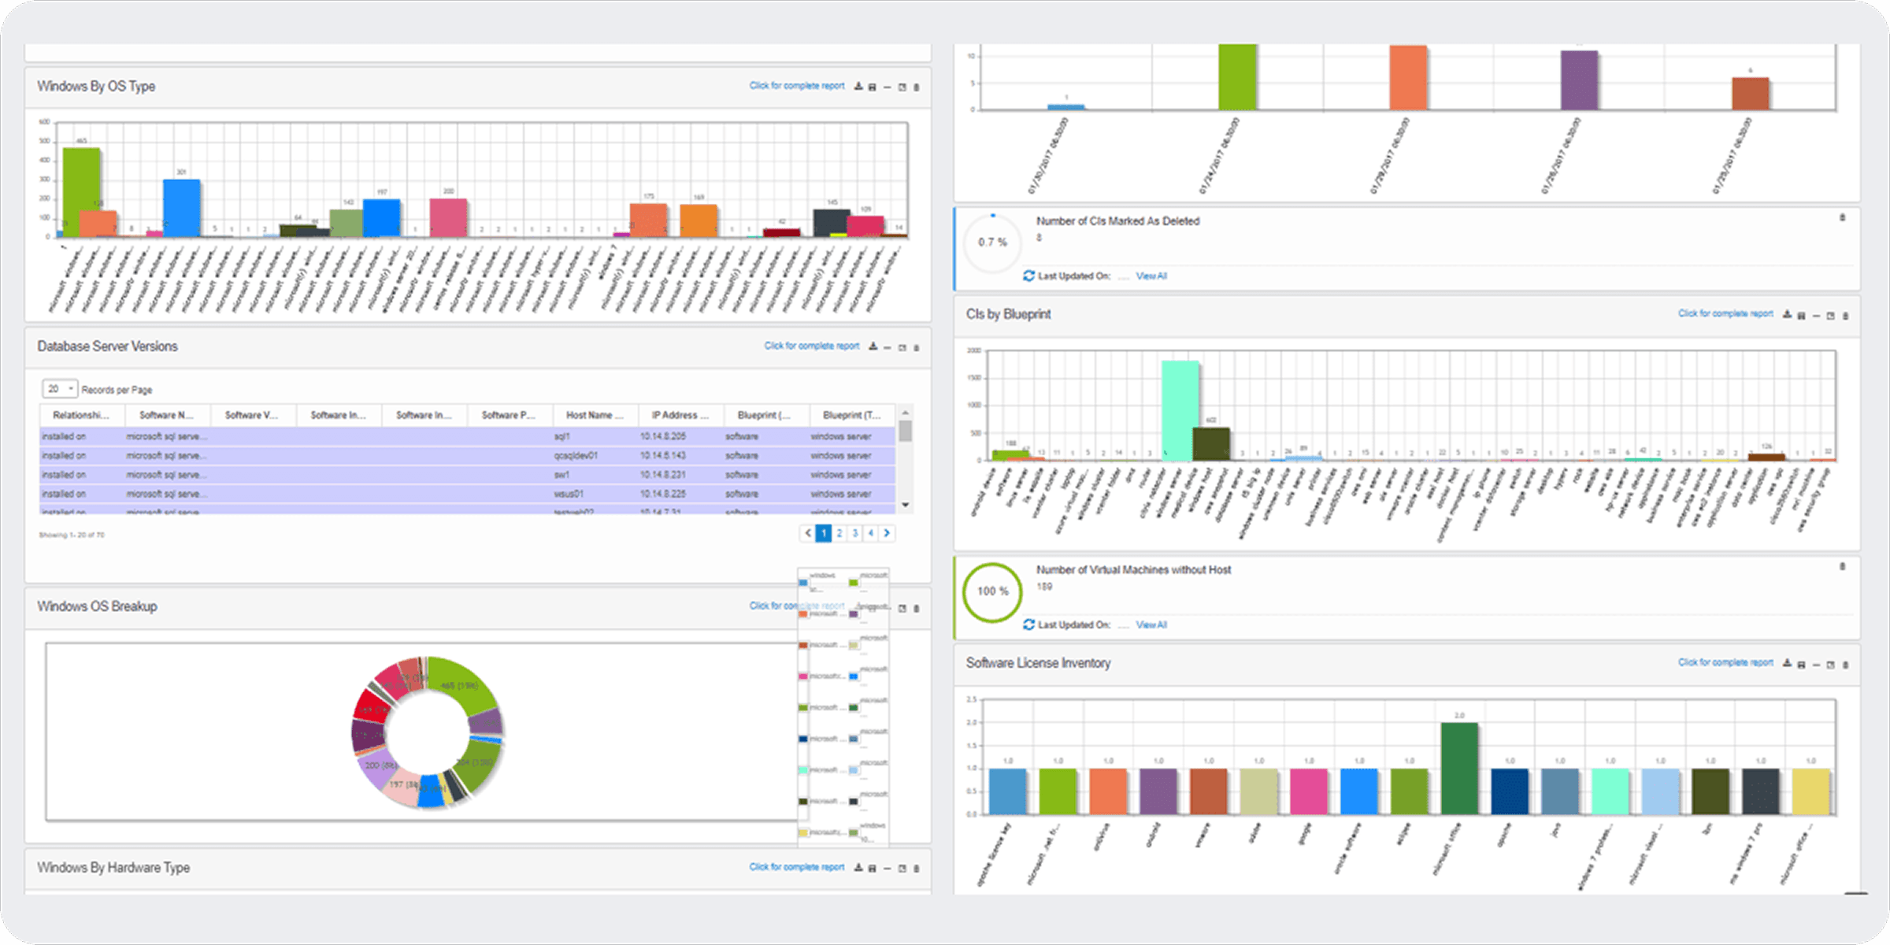Delete the CIs Marked As Deleted card
Image resolution: width=1890 pixels, height=945 pixels.
1843,217
